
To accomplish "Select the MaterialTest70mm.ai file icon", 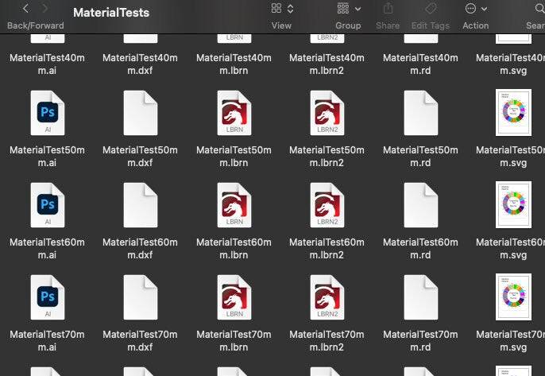I will pos(47,297).
